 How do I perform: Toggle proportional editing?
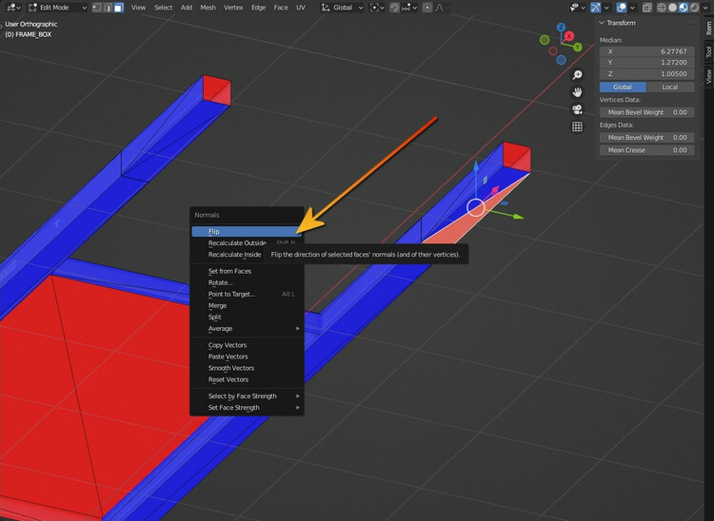click(427, 8)
